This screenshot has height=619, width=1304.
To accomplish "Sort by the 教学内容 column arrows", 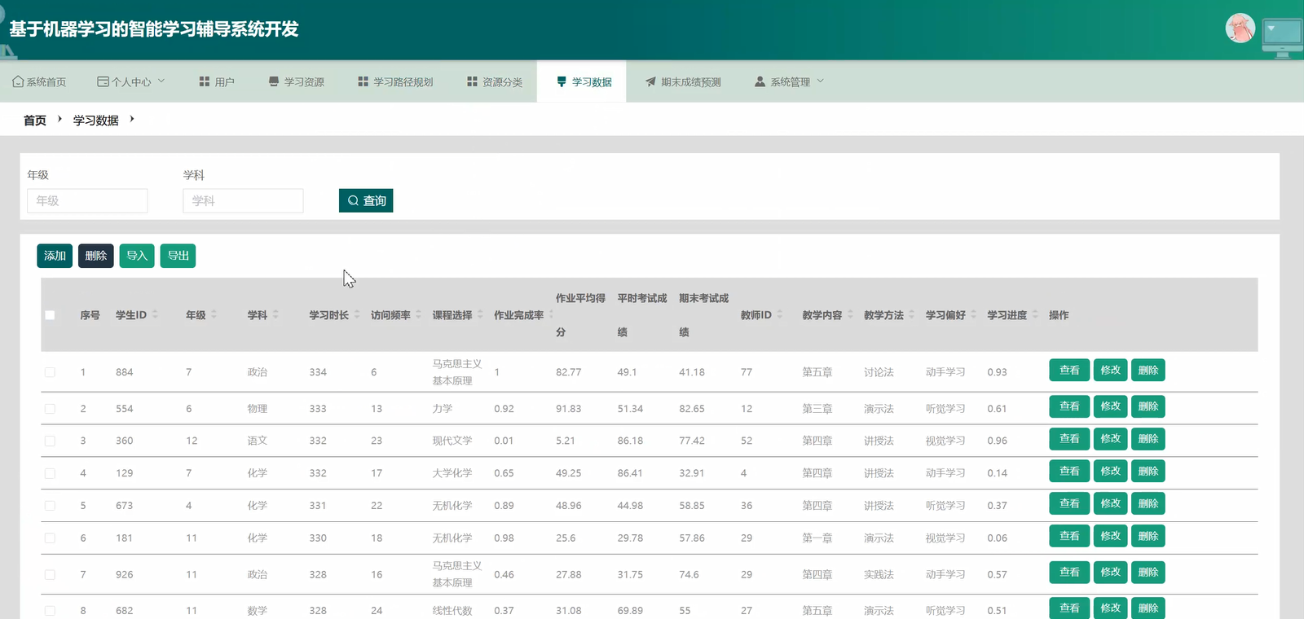I will pos(850,314).
